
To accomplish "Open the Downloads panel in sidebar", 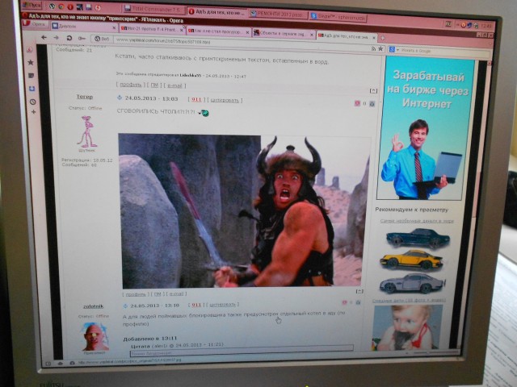I will tap(32, 89).
